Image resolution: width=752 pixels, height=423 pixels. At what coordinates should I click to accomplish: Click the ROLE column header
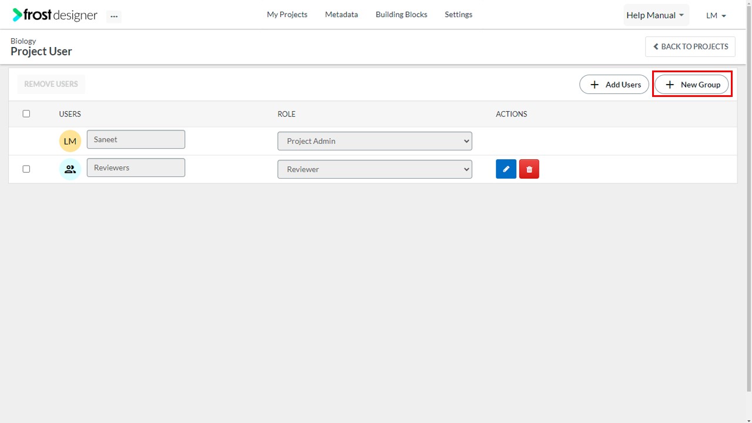pyautogui.click(x=287, y=114)
